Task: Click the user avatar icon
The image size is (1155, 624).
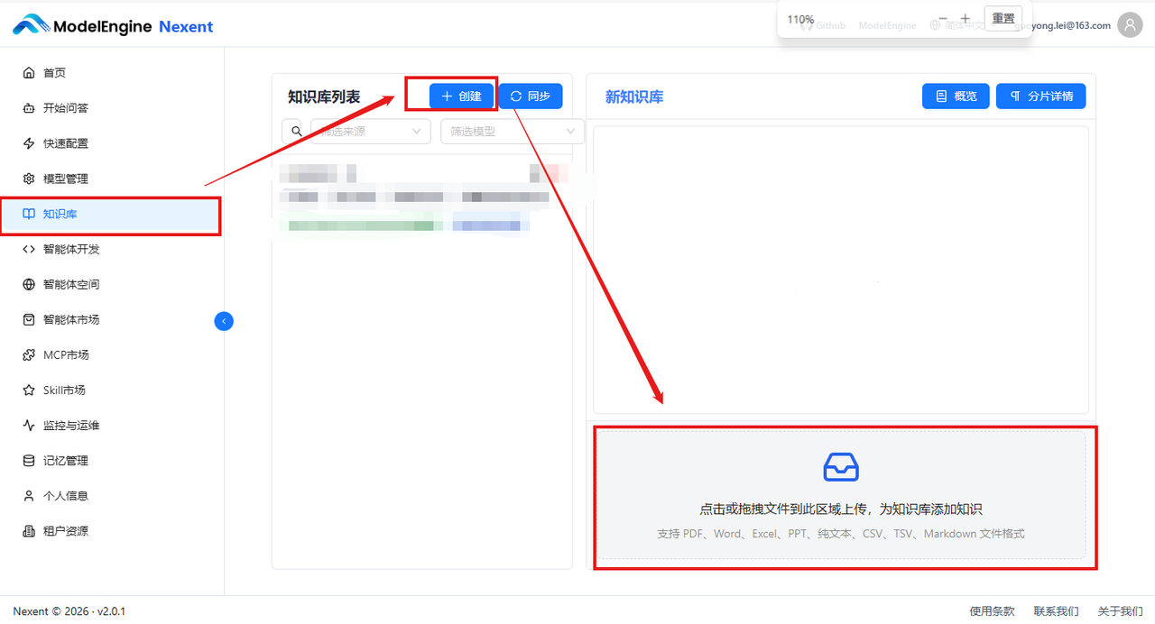Action: point(1130,25)
